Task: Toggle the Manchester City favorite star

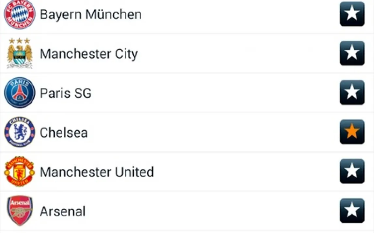Action: click(352, 53)
